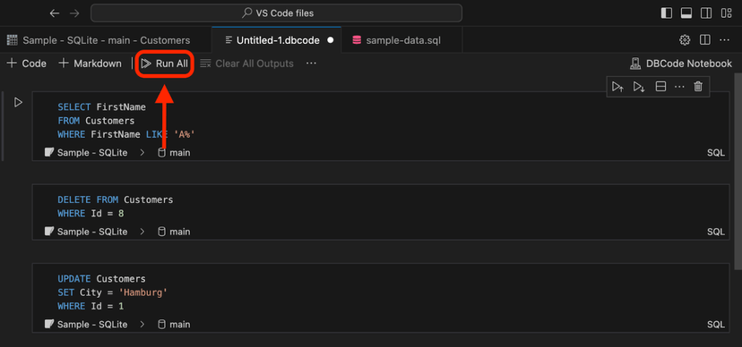The height and width of the screenshot is (347, 742).
Task: Open more notebook toolbar actions ellipsis
Action: coord(311,63)
